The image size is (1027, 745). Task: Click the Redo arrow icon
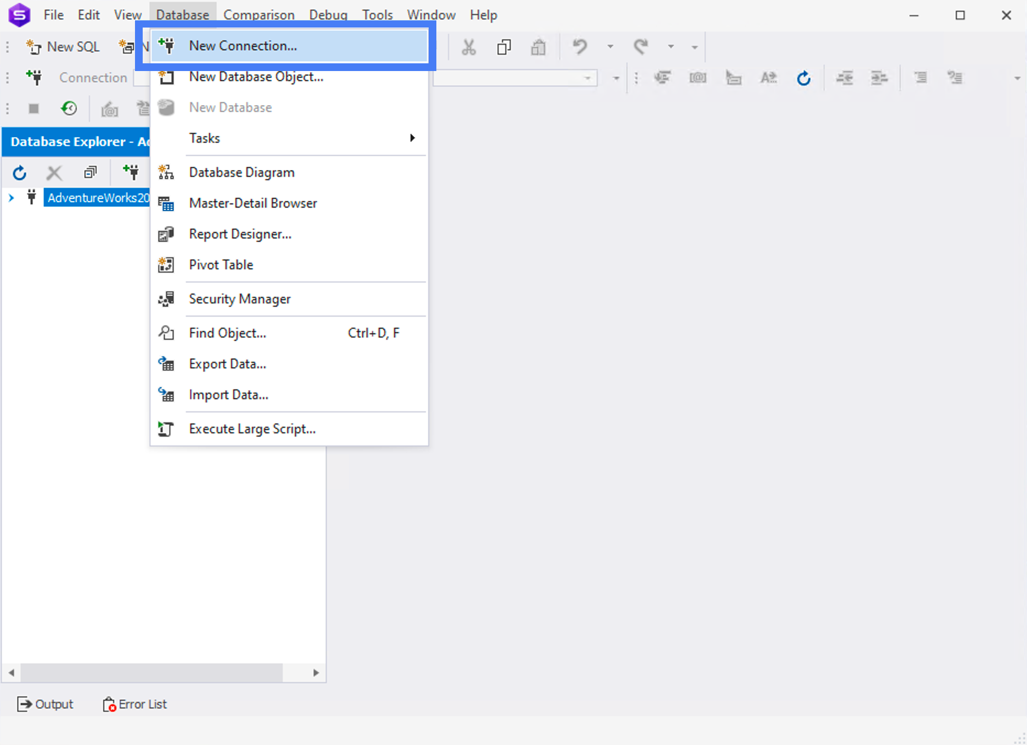click(640, 47)
